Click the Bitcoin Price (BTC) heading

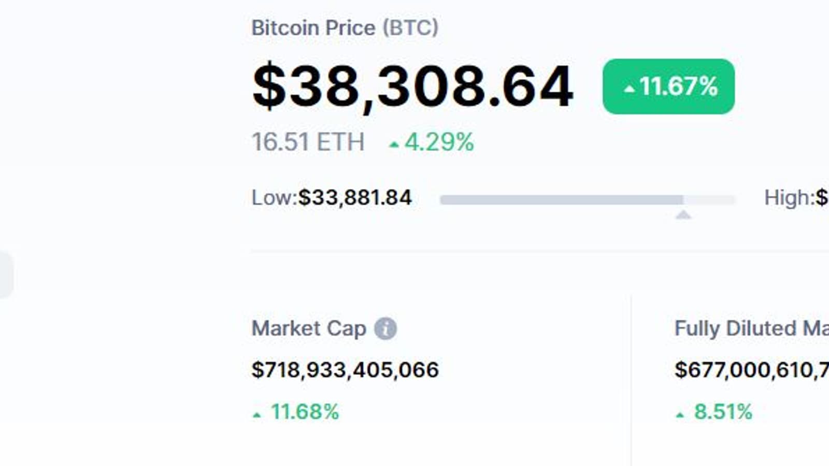click(x=345, y=28)
